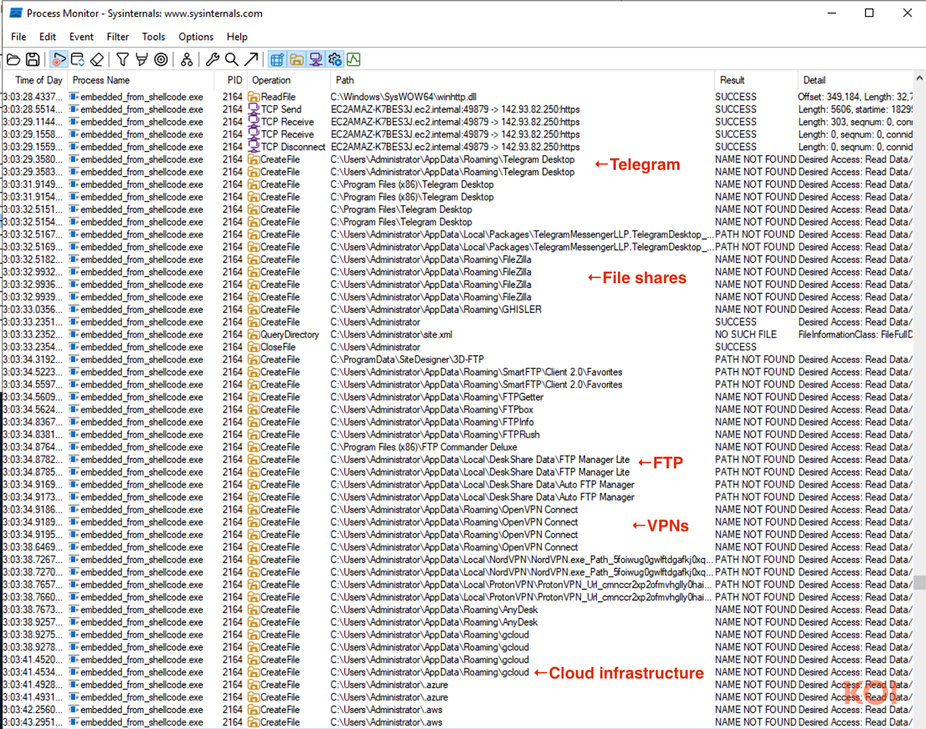Select the TCP Send operation row

(458, 109)
